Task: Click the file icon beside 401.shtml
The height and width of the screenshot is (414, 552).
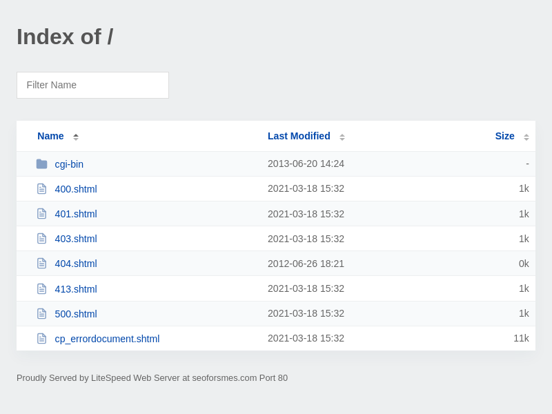Action: tap(41, 214)
